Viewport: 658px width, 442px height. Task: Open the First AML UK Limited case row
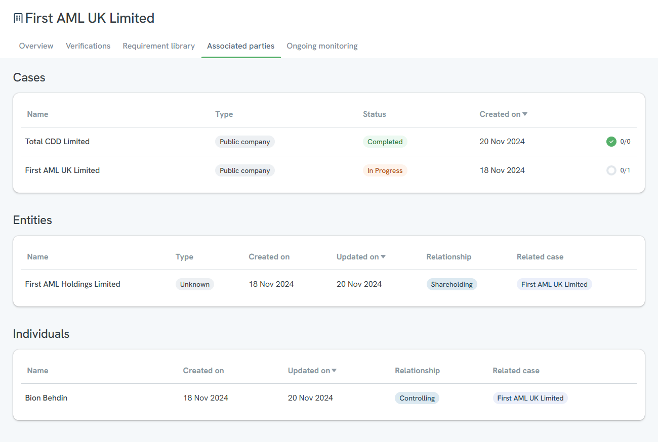(x=329, y=170)
